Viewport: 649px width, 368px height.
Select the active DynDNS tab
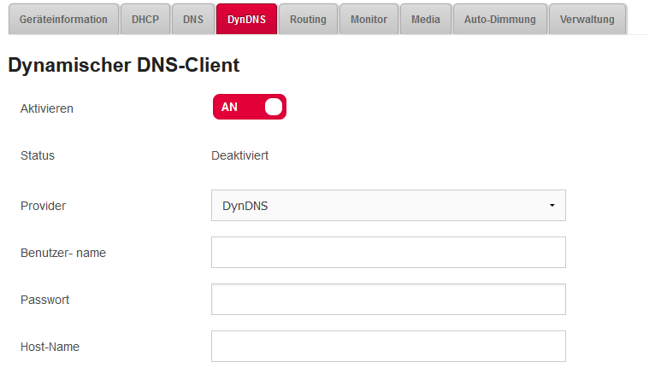(x=246, y=20)
